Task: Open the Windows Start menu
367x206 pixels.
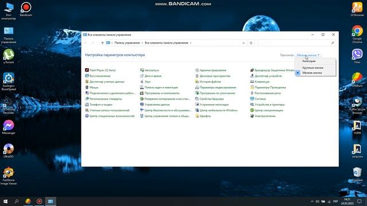Action: point(5,201)
